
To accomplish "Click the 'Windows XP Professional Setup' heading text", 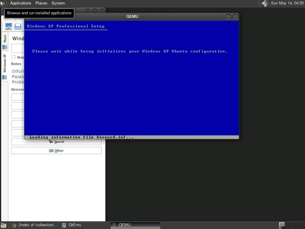I will click(66, 26).
